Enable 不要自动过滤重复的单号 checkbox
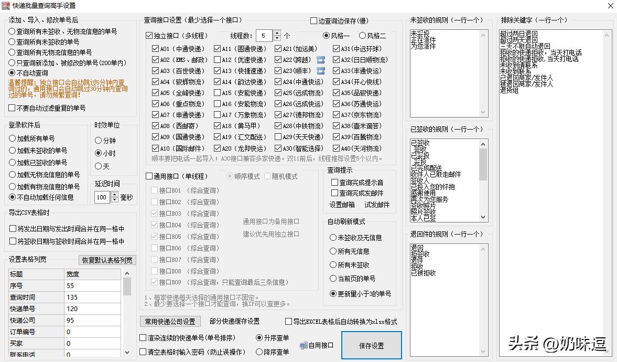The image size is (617, 362). [12, 108]
